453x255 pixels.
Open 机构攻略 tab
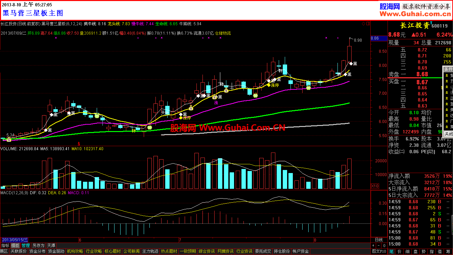pyautogui.click(x=75, y=251)
